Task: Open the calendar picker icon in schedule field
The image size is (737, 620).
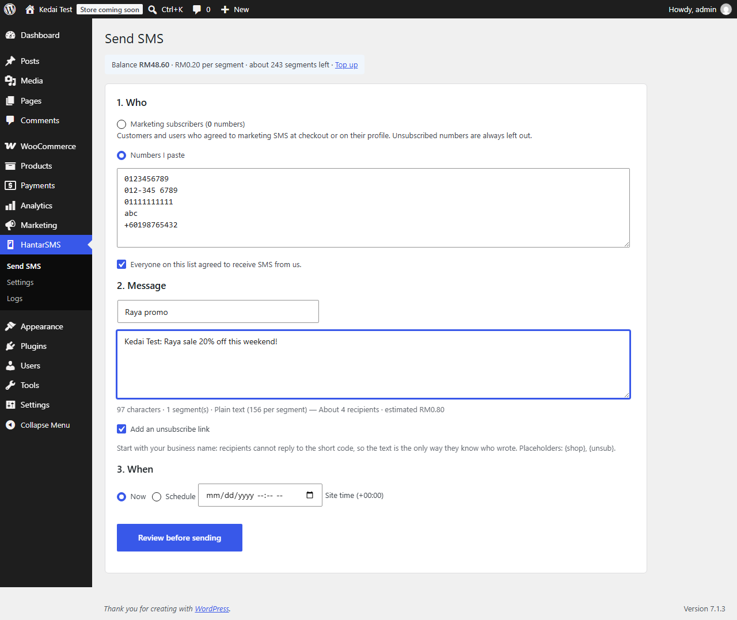Action: [310, 495]
